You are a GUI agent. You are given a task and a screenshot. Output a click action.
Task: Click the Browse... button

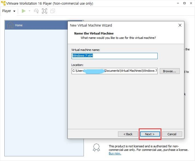coord(170,71)
